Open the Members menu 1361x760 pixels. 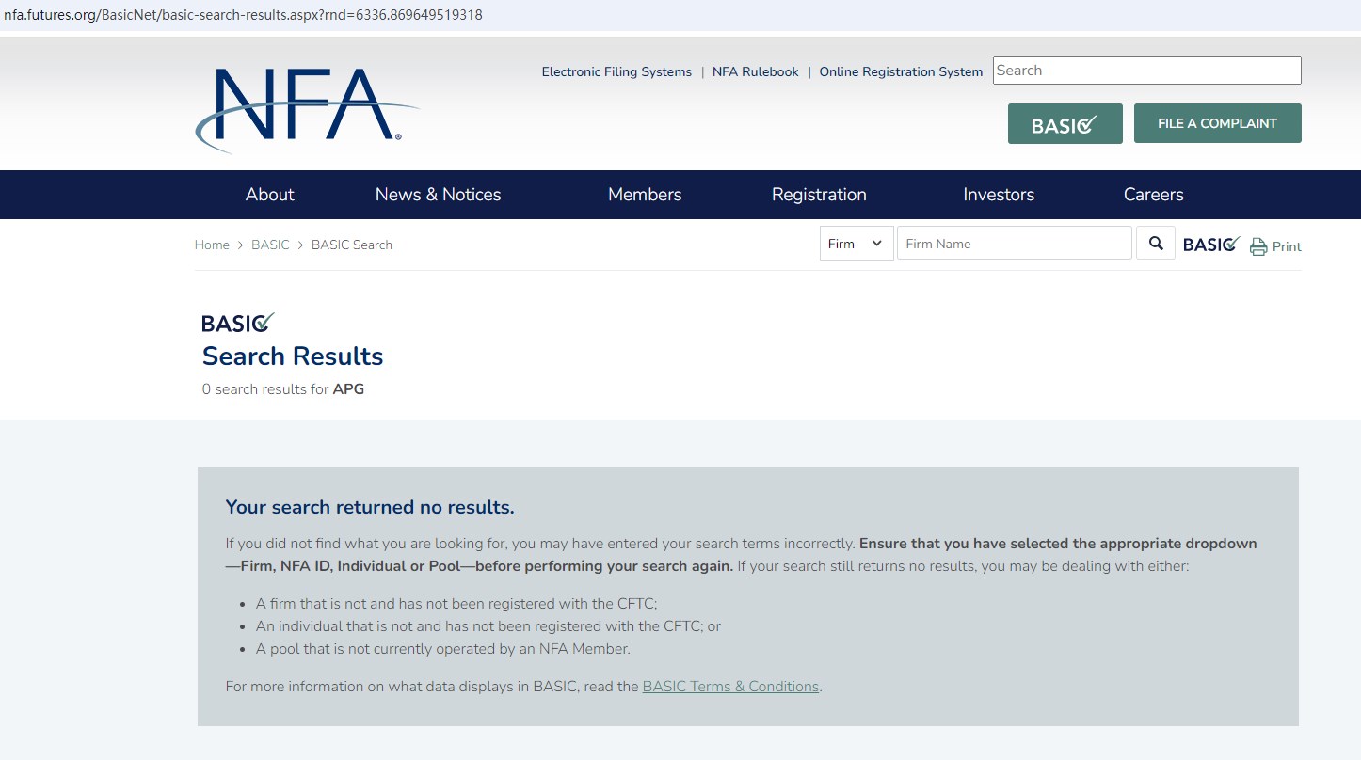click(645, 195)
